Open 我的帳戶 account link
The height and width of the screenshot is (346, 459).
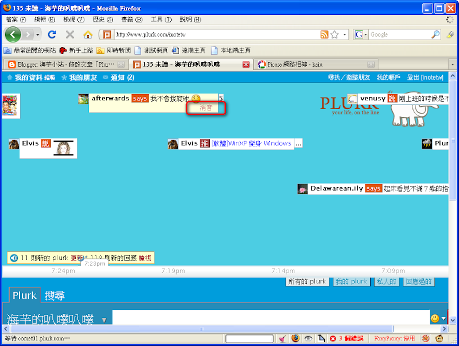(x=388, y=77)
